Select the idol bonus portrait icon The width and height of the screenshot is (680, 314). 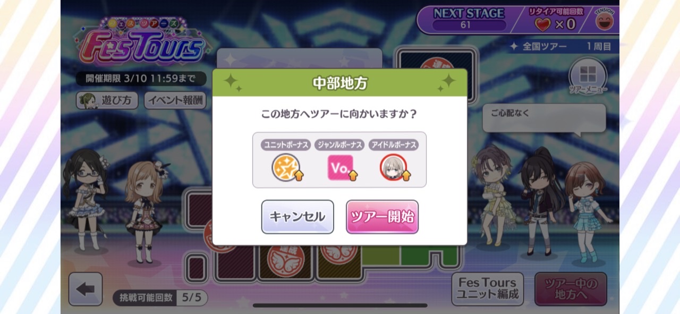point(395,167)
